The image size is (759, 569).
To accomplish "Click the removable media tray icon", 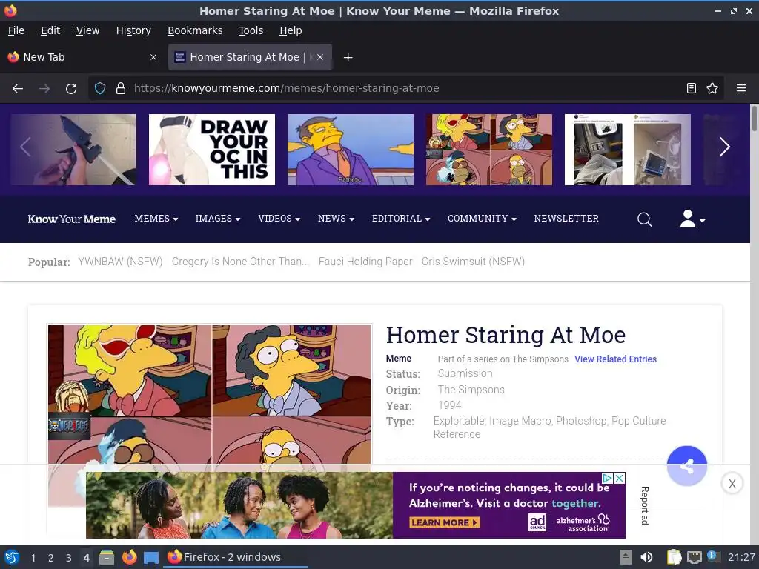I will (625, 557).
